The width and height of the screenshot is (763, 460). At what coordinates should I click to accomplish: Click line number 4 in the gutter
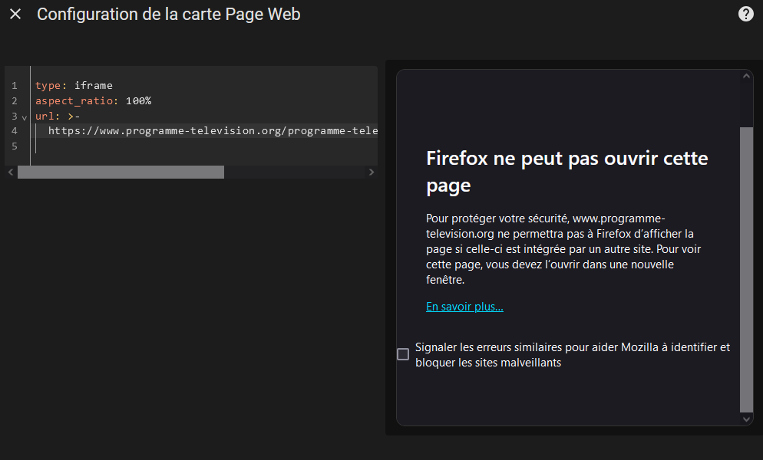tap(15, 131)
